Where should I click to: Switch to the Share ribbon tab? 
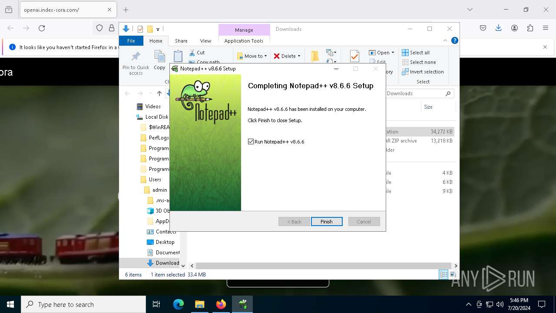coord(181,41)
